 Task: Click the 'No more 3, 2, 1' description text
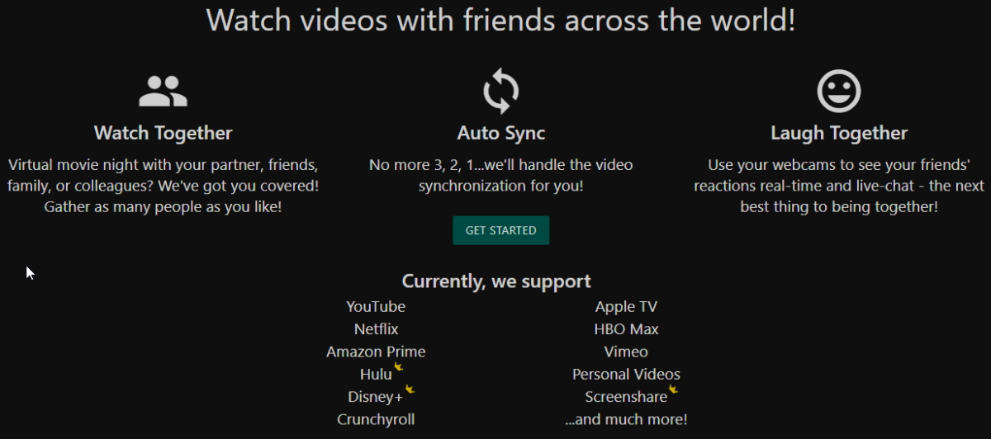click(x=501, y=175)
